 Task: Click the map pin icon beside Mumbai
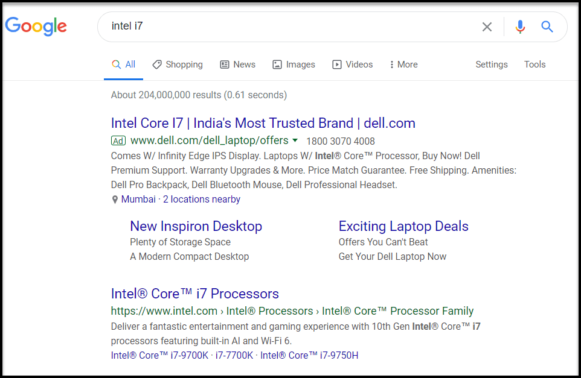pyautogui.click(x=115, y=200)
